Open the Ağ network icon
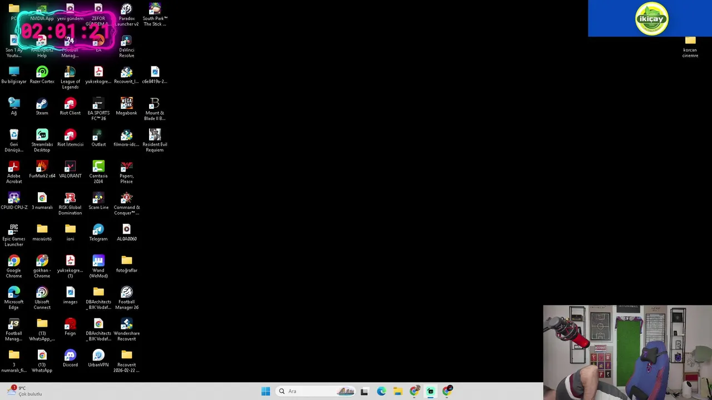 [x=14, y=107]
